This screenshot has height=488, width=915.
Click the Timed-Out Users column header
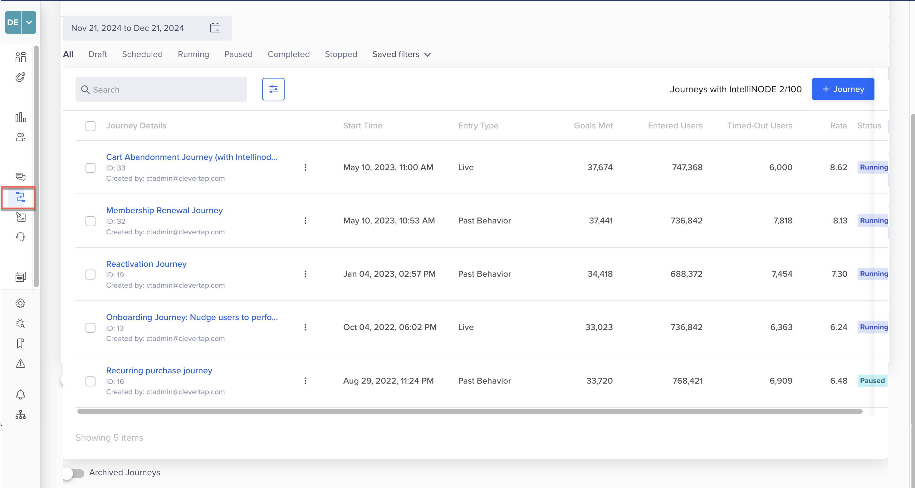pos(760,126)
